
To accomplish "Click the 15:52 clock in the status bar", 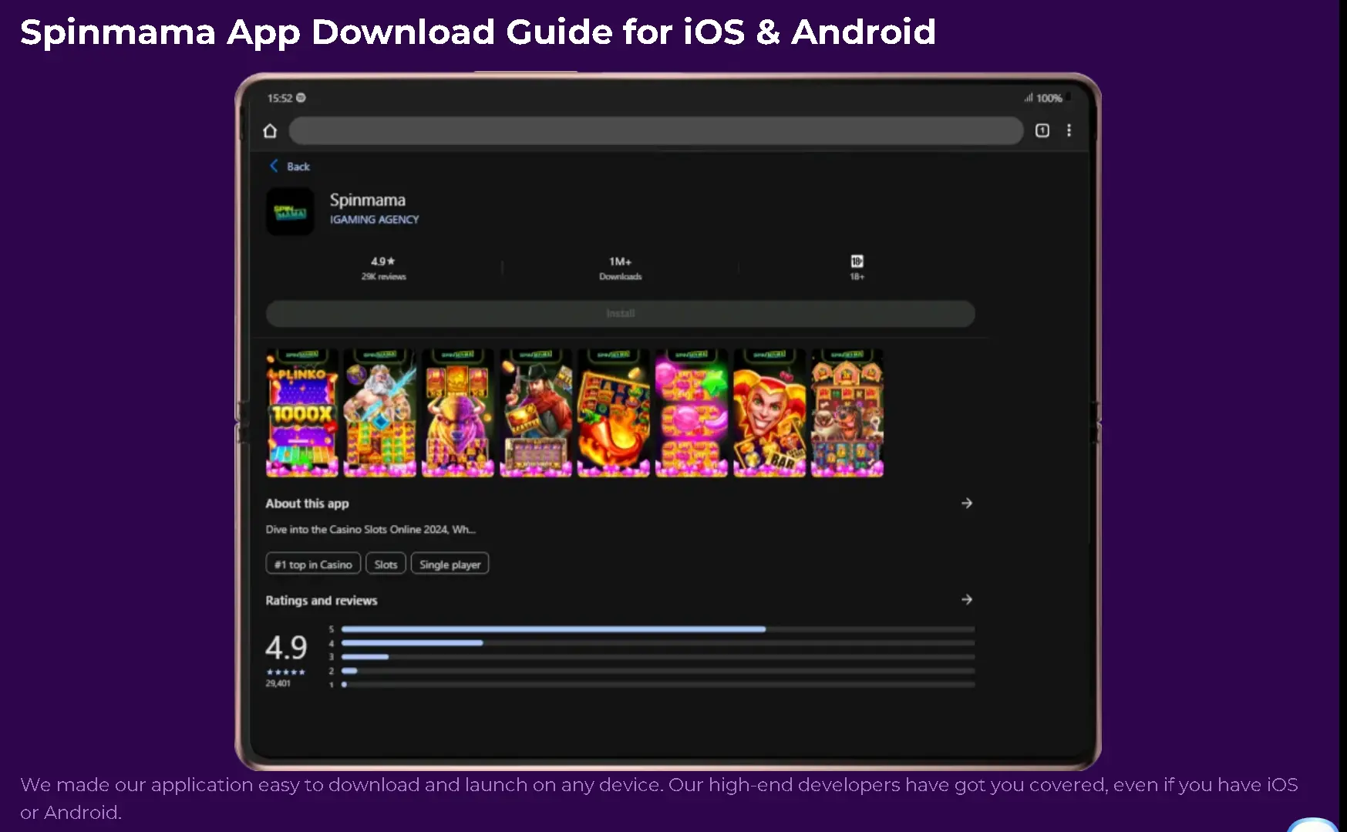I will (x=280, y=98).
